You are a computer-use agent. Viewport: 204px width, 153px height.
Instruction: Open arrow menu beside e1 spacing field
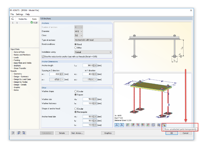[63, 74]
